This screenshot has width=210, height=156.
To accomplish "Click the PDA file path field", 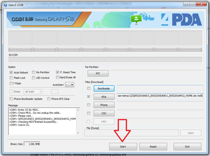I will click(x=160, y=97).
